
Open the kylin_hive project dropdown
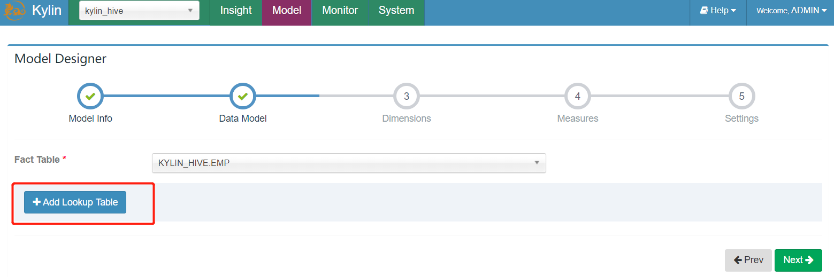click(139, 11)
